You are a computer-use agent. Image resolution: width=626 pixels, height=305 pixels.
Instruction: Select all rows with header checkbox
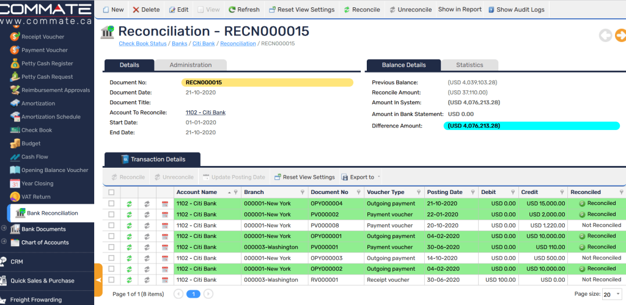[x=111, y=192]
